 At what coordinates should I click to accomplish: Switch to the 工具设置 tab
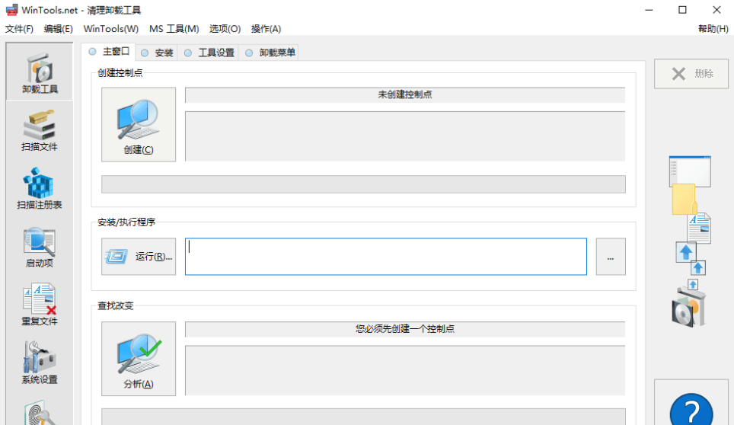[209, 53]
